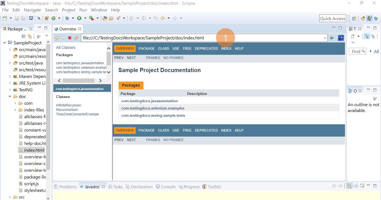This screenshot has width=381, height=200.
Task: Click the Open Type icon in toolbar
Action: [x=105, y=18]
